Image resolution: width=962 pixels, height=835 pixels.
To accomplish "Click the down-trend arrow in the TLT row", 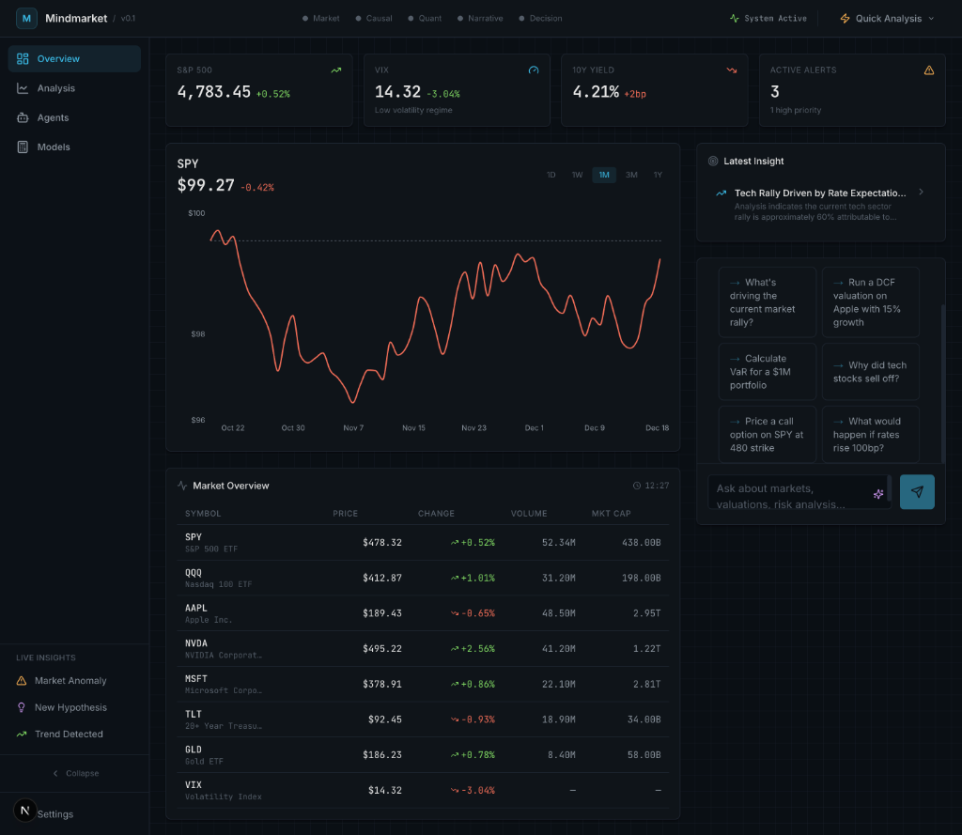I will [455, 719].
